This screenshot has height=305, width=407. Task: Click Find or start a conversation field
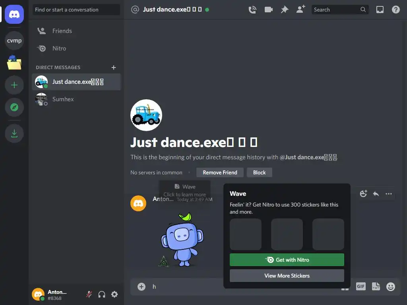[x=76, y=10]
